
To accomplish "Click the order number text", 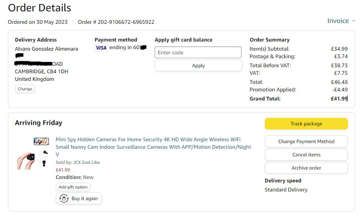I will pos(116,22).
